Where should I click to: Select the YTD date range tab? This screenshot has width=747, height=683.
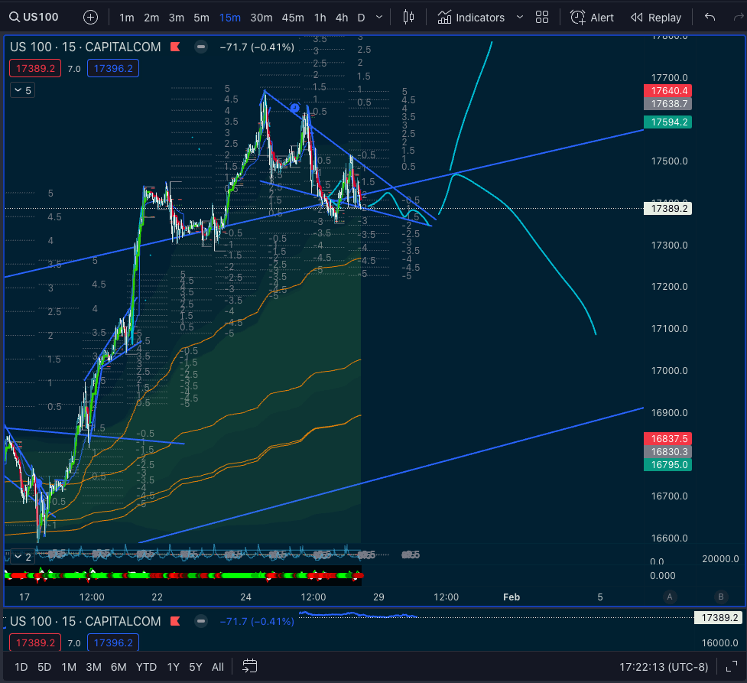coord(147,667)
